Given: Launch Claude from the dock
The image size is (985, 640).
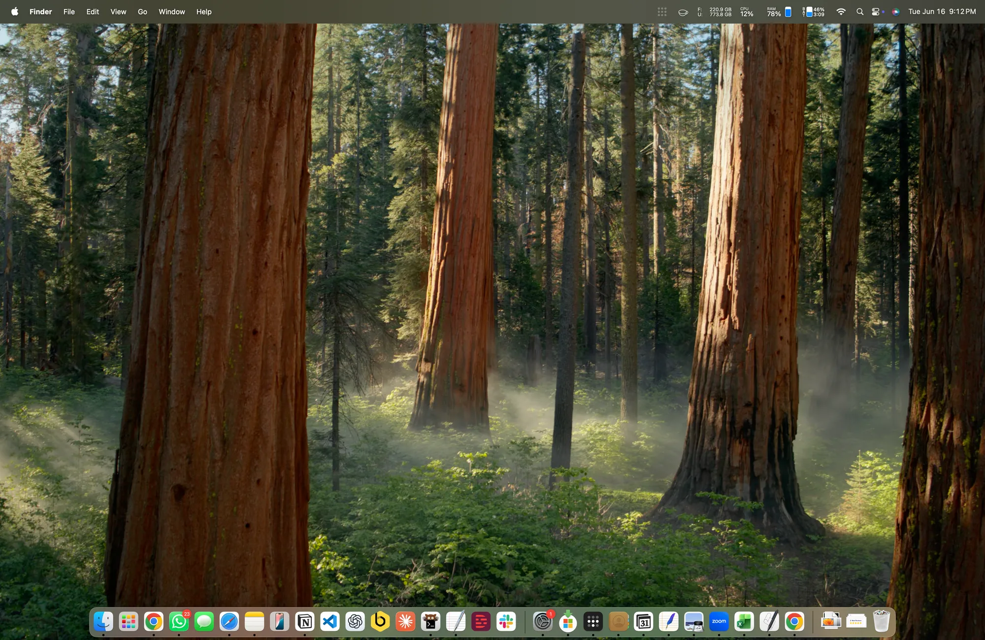Looking at the screenshot, I should (405, 622).
